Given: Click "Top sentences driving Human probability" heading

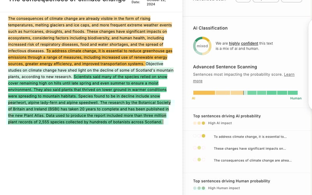Looking at the screenshot, I should [232, 181].
